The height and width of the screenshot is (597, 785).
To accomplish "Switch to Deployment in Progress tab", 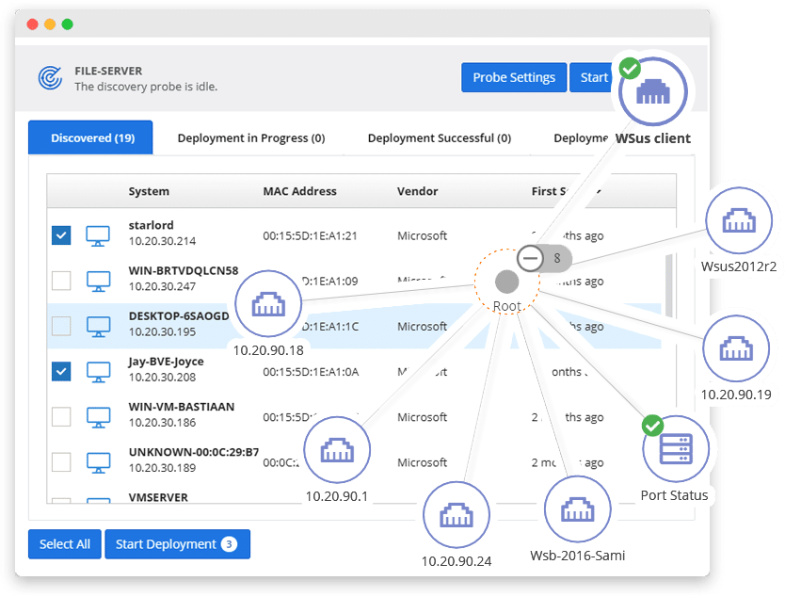I will tap(251, 138).
